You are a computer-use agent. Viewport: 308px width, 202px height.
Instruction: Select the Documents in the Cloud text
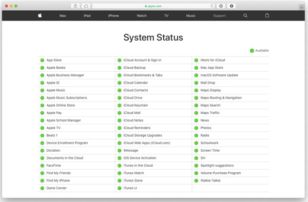click(x=65, y=158)
